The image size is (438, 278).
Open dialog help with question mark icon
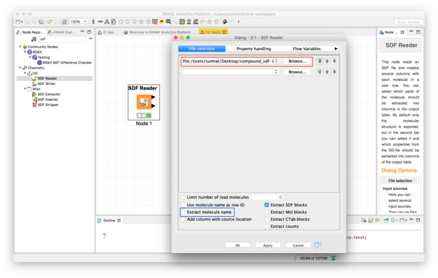click(x=318, y=245)
